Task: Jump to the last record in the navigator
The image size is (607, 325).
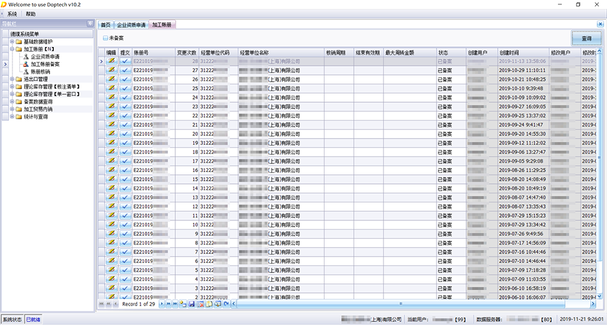Action: click(x=175, y=304)
